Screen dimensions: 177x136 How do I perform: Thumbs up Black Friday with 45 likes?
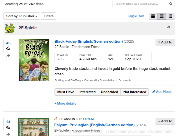coord(8,45)
